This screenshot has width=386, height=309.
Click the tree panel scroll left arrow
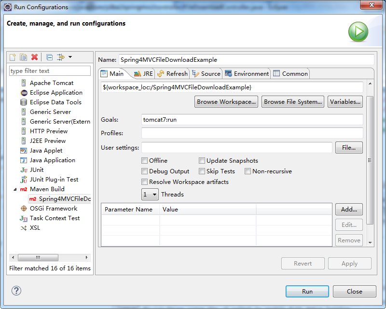(13, 257)
